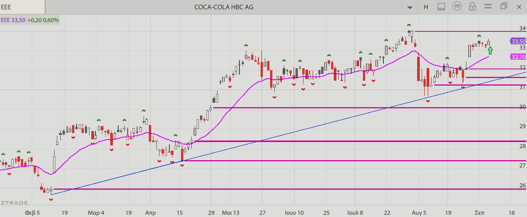Click the Αυγ 5 date label
Viewport: 527px width, 217px height.
(419, 213)
